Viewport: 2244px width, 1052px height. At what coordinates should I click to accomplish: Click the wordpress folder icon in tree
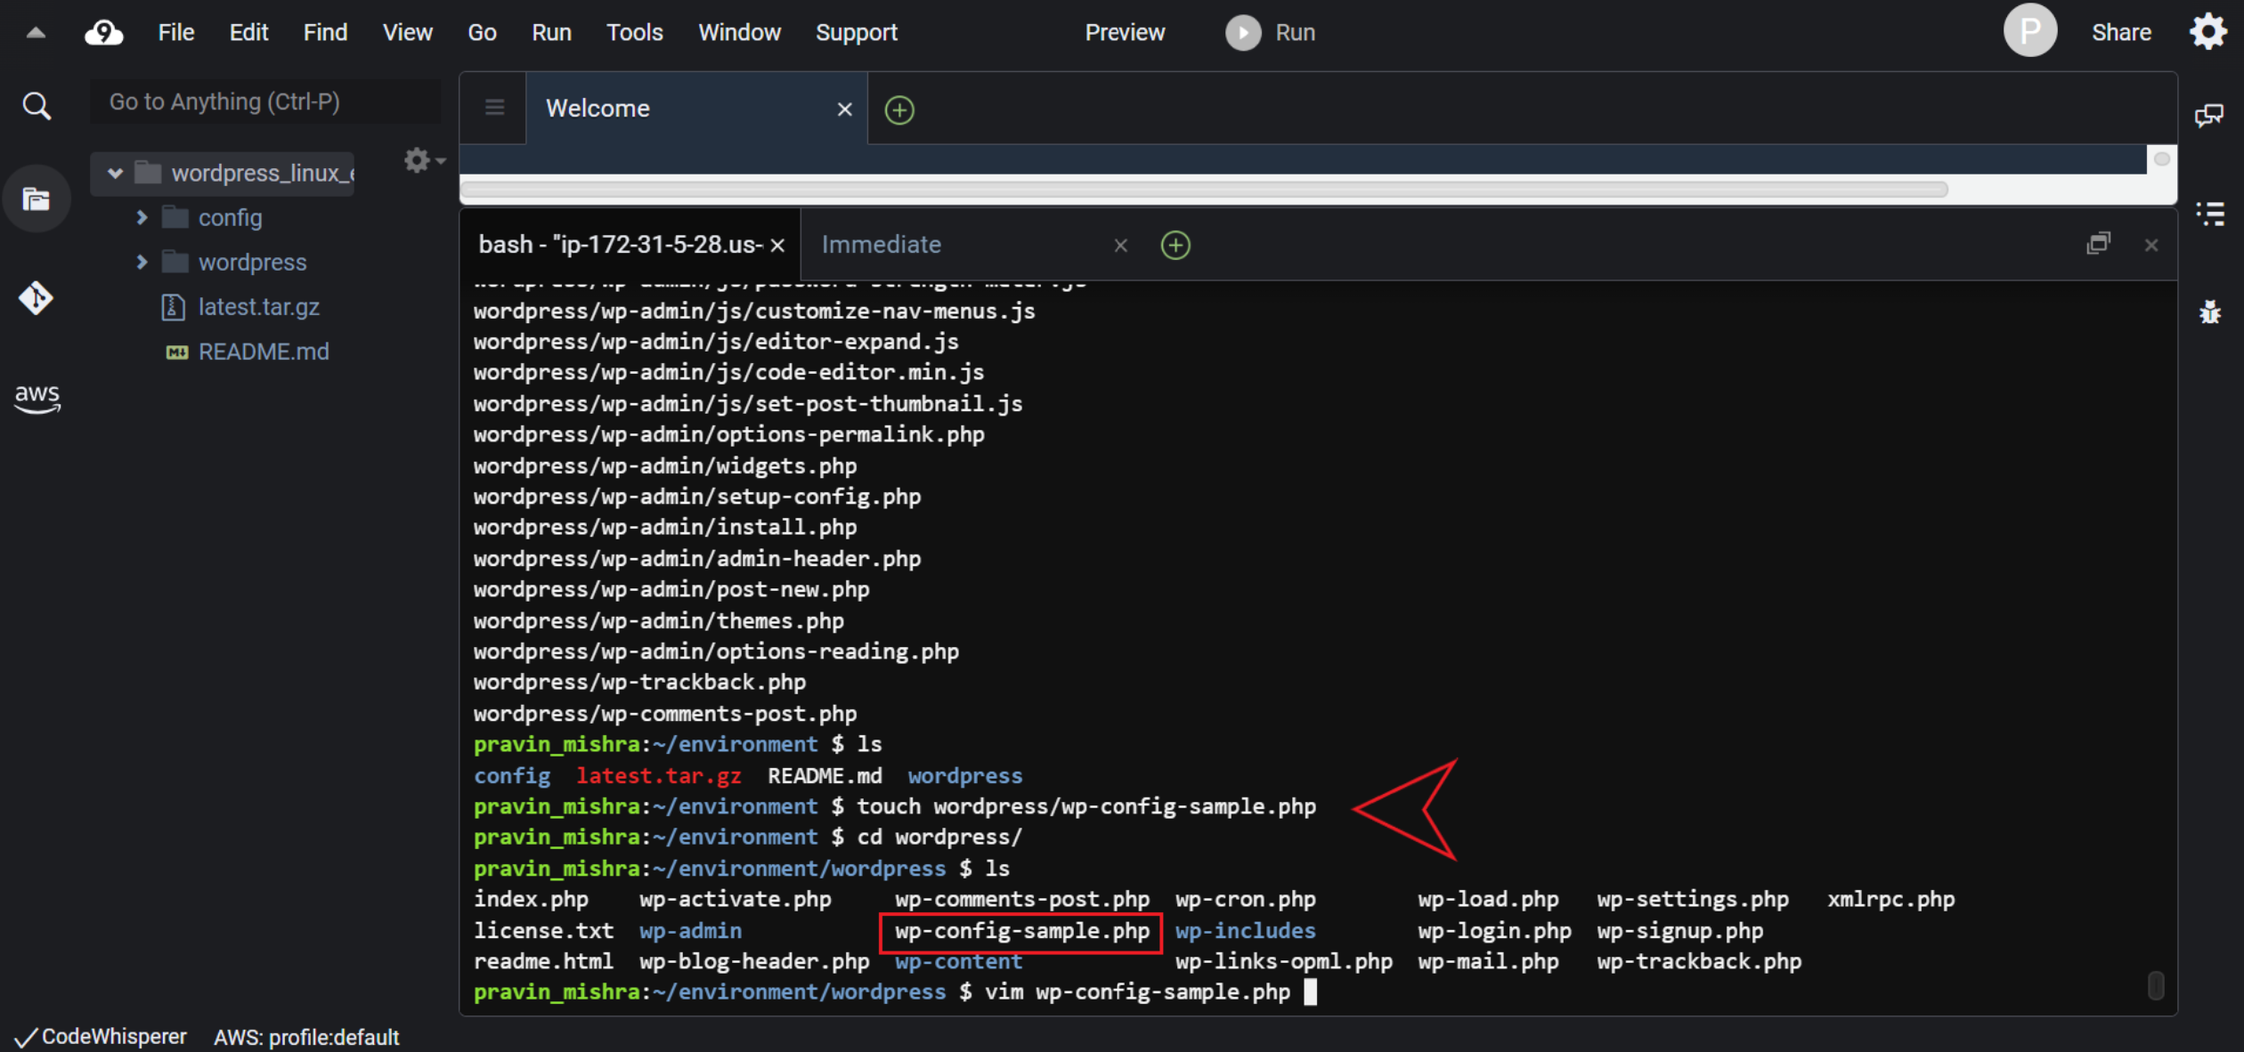coord(175,262)
